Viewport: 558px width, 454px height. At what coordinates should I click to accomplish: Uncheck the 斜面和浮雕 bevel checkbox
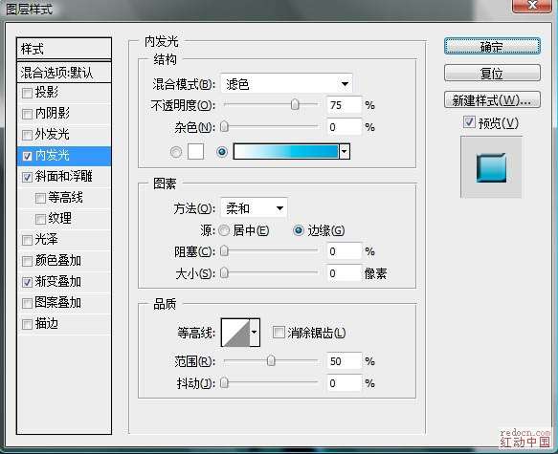click(x=27, y=177)
